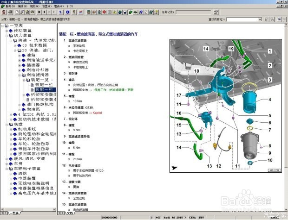Open the 编辑 menu
This screenshot has width=288, height=220.
coord(22,6)
